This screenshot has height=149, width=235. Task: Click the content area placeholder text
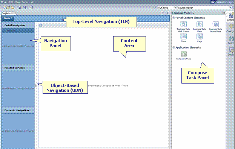(108, 86)
